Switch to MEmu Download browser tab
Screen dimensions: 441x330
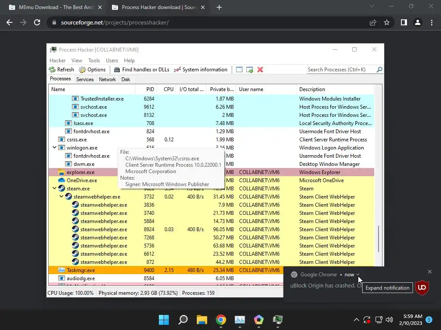click(x=56, y=7)
